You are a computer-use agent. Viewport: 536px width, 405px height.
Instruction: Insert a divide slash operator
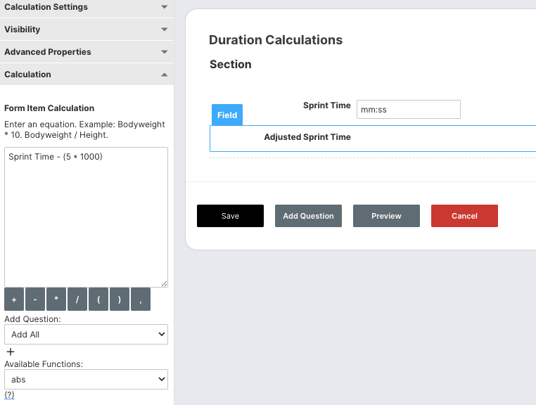click(77, 300)
